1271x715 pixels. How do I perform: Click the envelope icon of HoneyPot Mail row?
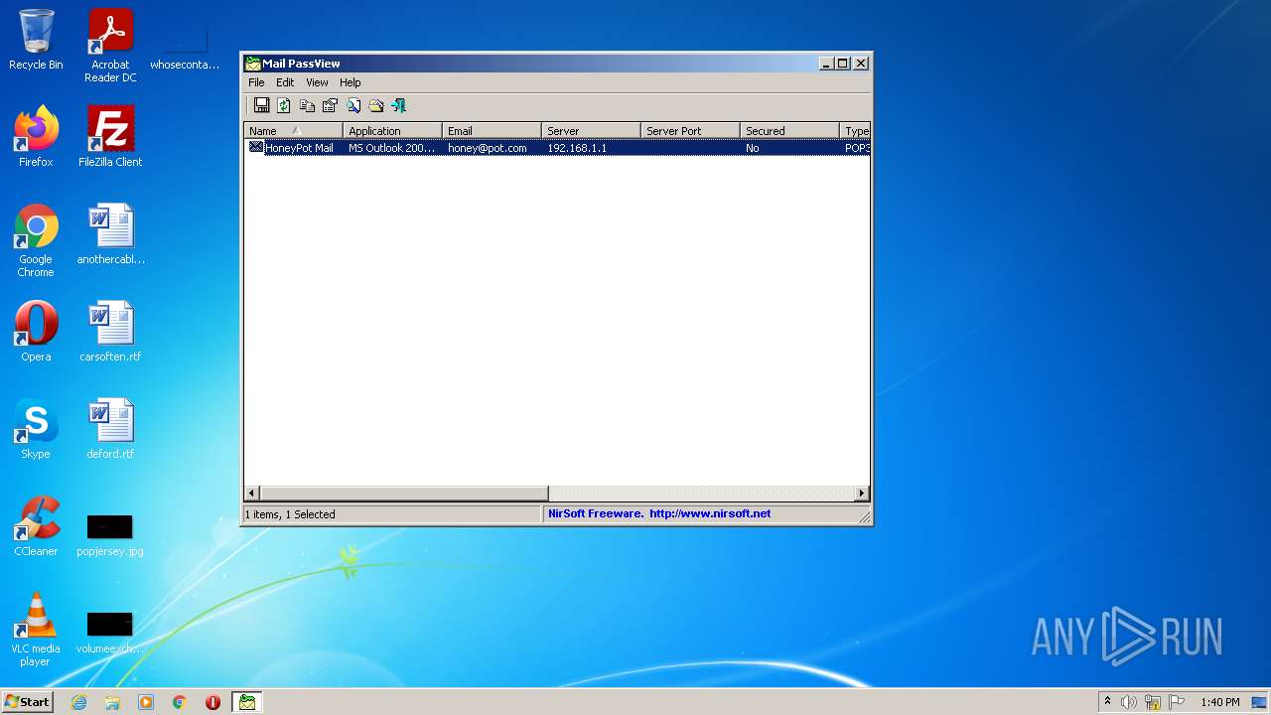tap(256, 147)
